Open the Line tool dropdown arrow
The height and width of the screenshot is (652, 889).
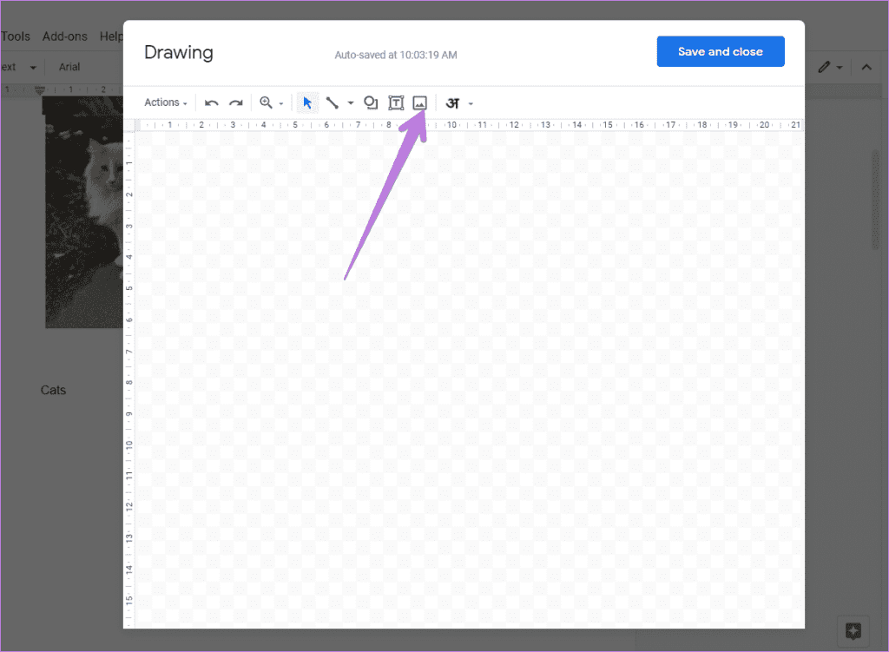351,102
